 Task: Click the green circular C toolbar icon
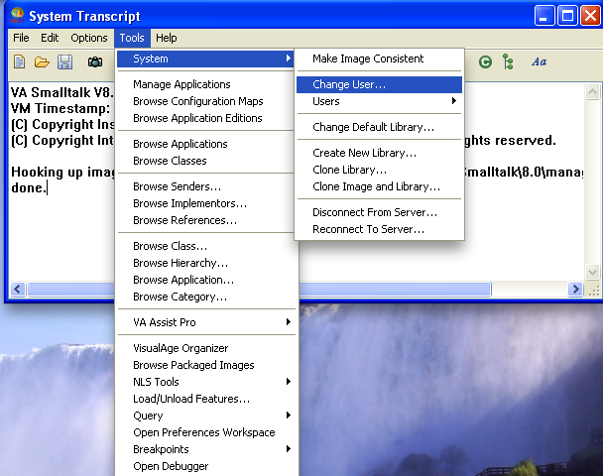click(x=485, y=61)
